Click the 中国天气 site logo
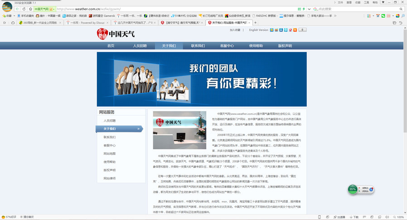This screenshot has height=220, width=407. coord(116,34)
